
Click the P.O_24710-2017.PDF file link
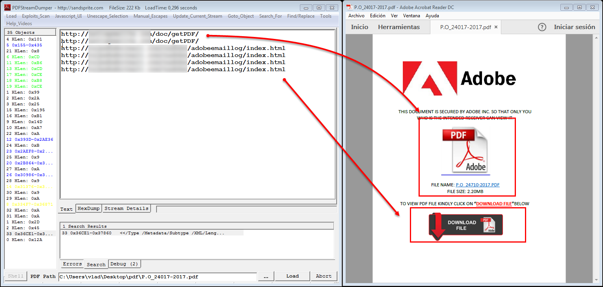click(478, 185)
